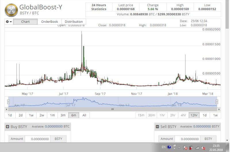Viewport: 230px width, 152px height.
Task: Click the navigator scroll left arrow
Action: pos(6,109)
